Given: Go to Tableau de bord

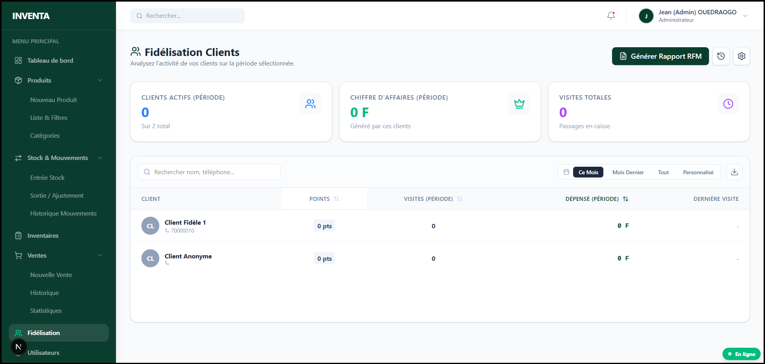Looking at the screenshot, I should coord(50,60).
